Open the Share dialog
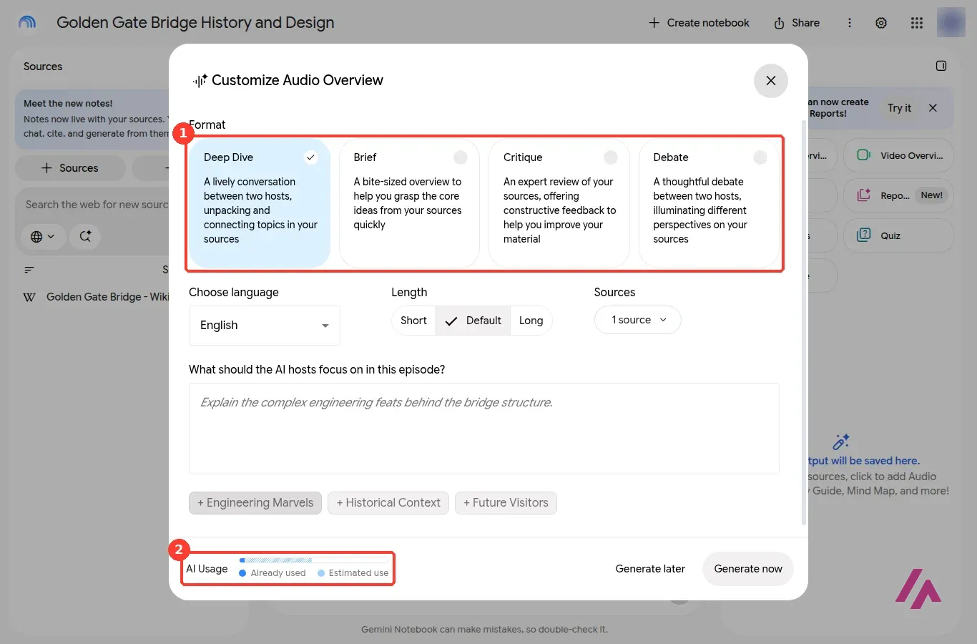The image size is (977, 644). [797, 23]
